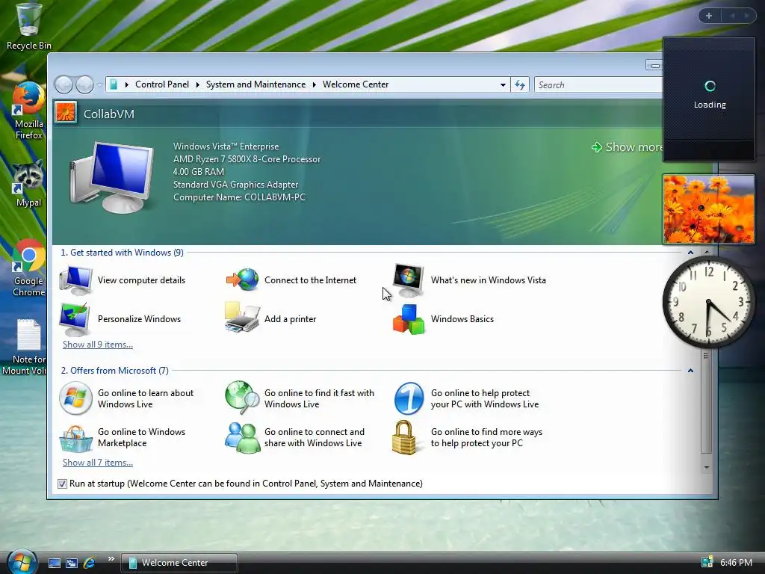
Task: Launch Mozilla Firefox from the desktop
Action: click(x=28, y=111)
